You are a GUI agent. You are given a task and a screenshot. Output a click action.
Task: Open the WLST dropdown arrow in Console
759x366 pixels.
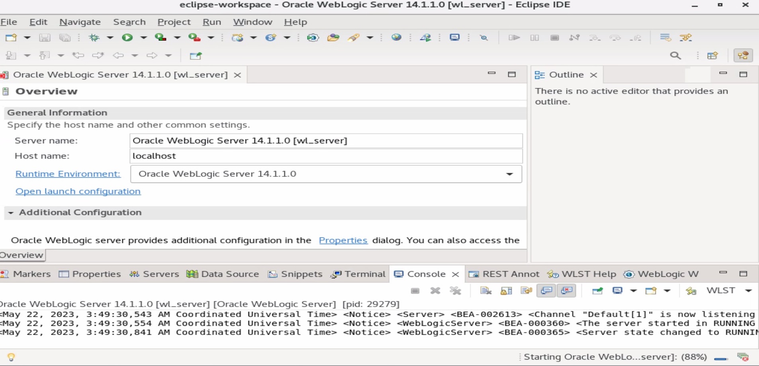coord(748,291)
